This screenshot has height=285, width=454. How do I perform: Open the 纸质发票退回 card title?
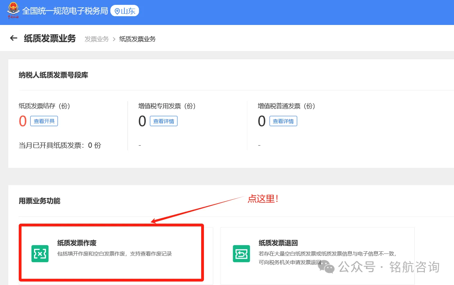click(x=278, y=243)
